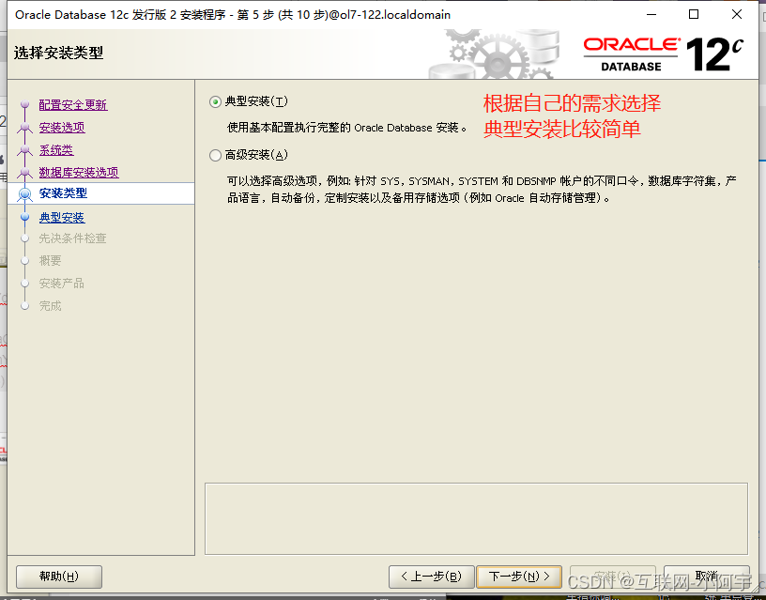Click the typical install description text
The width and height of the screenshot is (766, 600).
point(346,128)
